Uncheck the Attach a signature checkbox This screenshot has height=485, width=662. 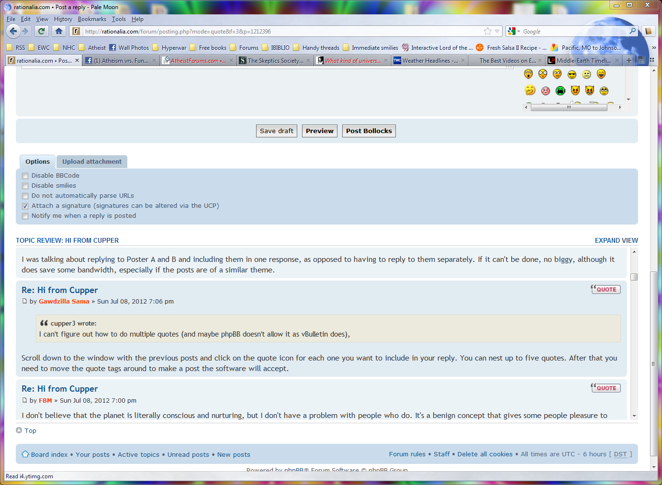coord(25,206)
